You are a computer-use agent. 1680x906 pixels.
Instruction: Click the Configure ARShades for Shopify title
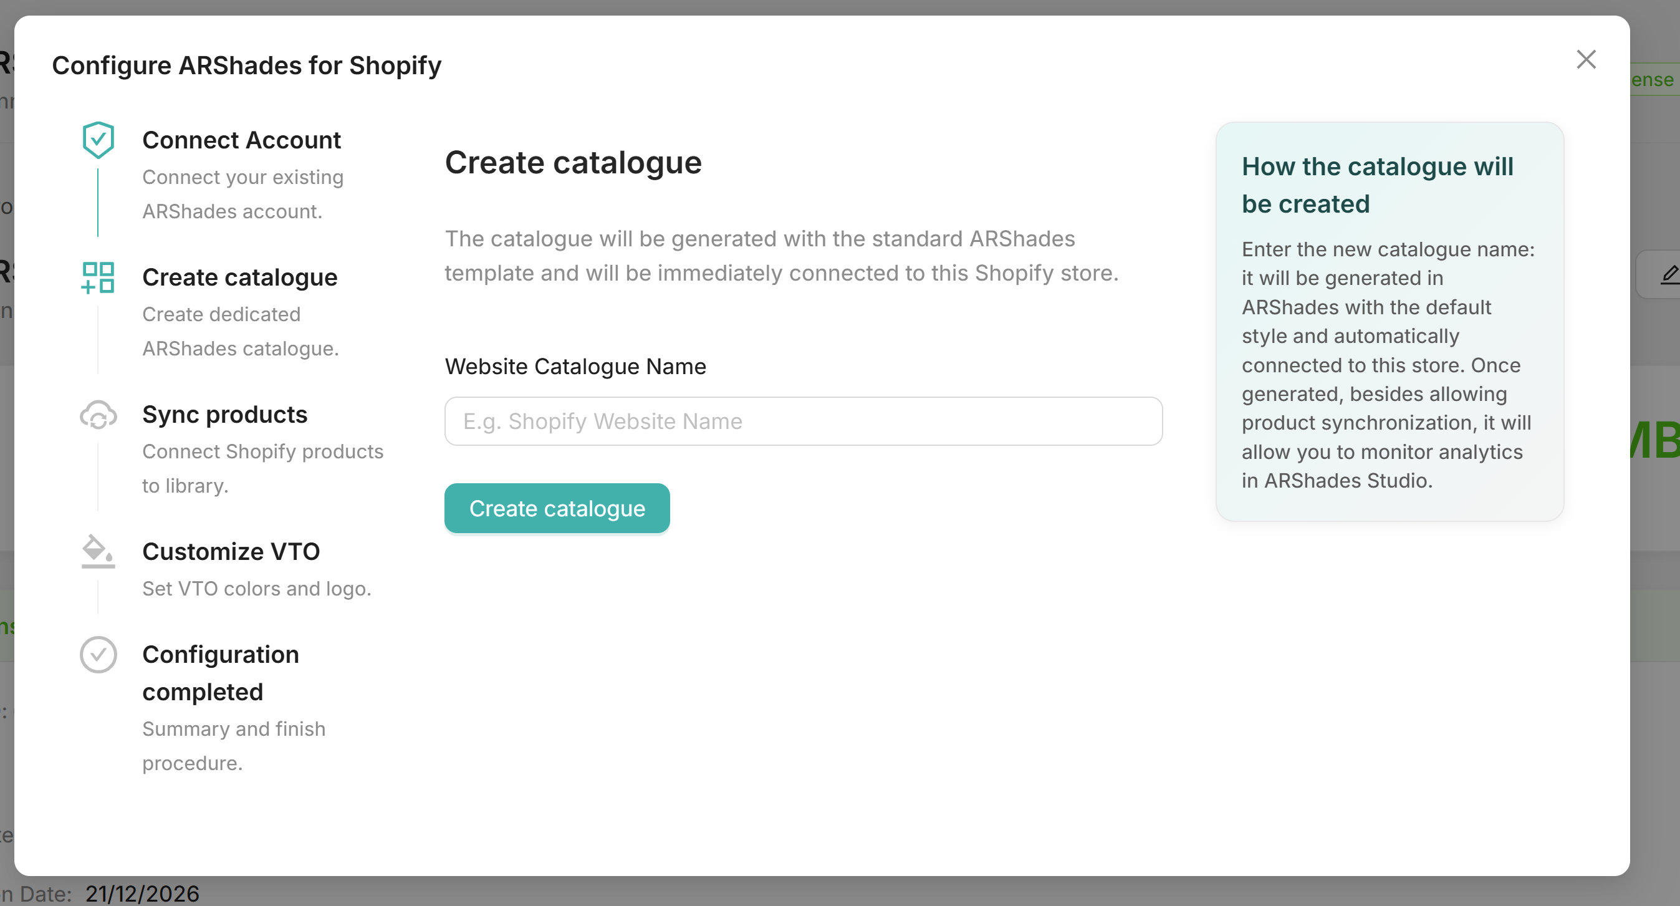[247, 65]
